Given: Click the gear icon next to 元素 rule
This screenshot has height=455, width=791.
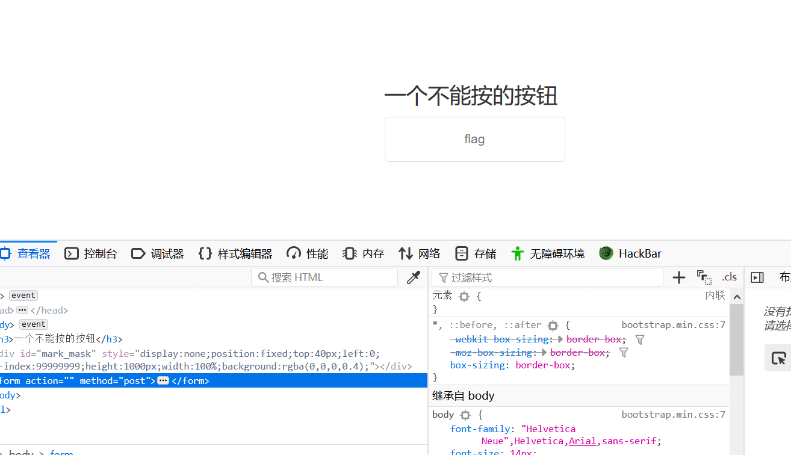Looking at the screenshot, I should tap(464, 296).
